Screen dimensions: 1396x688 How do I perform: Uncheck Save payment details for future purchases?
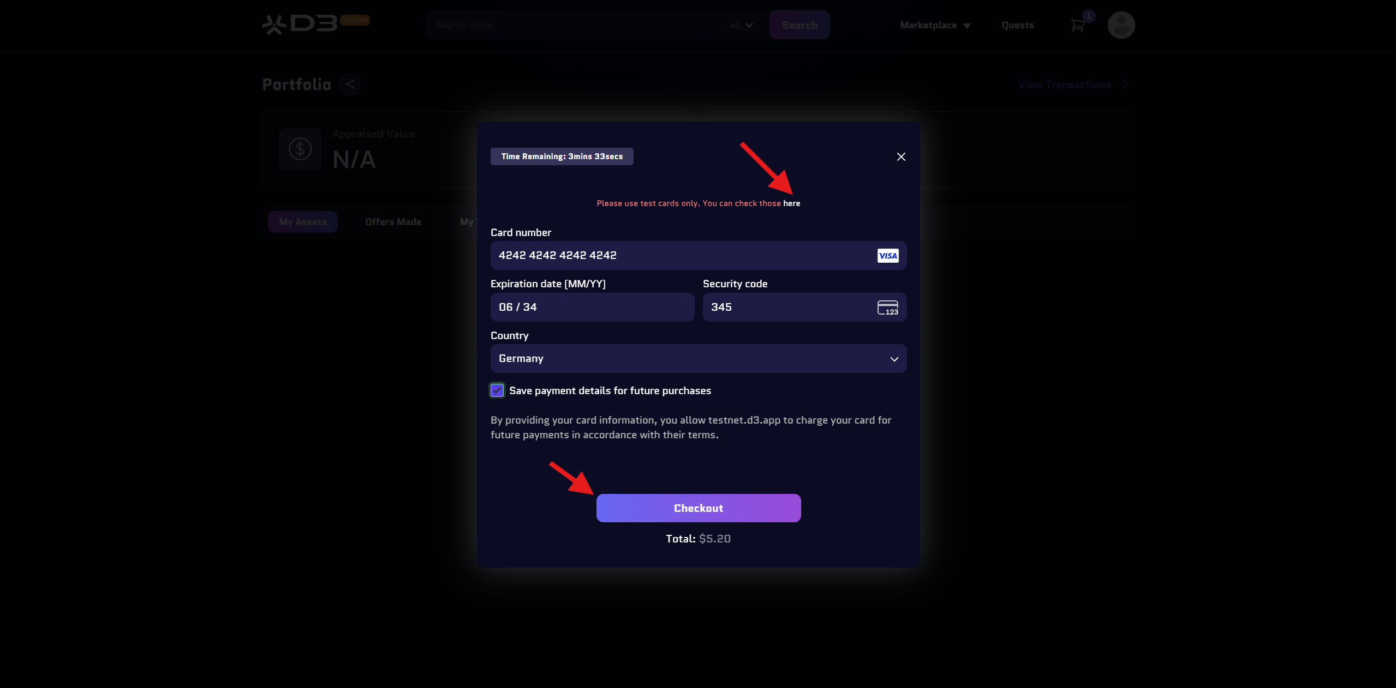(x=497, y=391)
